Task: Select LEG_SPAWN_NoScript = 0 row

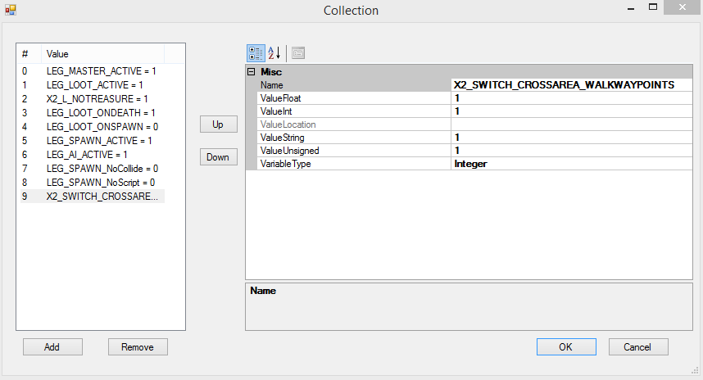Action: [93, 183]
